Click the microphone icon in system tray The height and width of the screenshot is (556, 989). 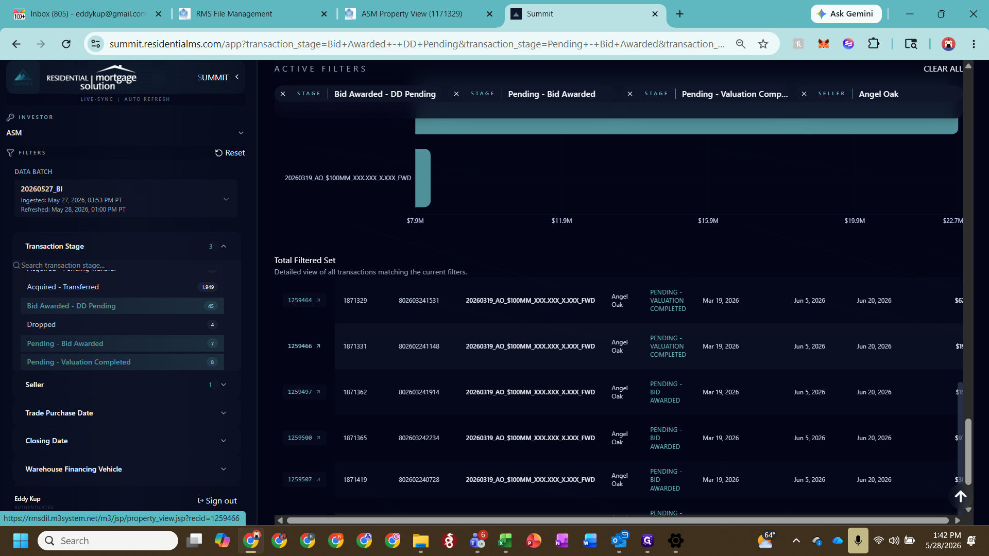(858, 541)
